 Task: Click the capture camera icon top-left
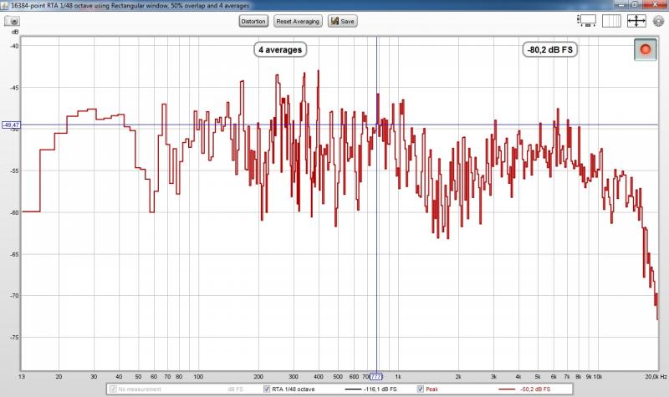pos(13,20)
